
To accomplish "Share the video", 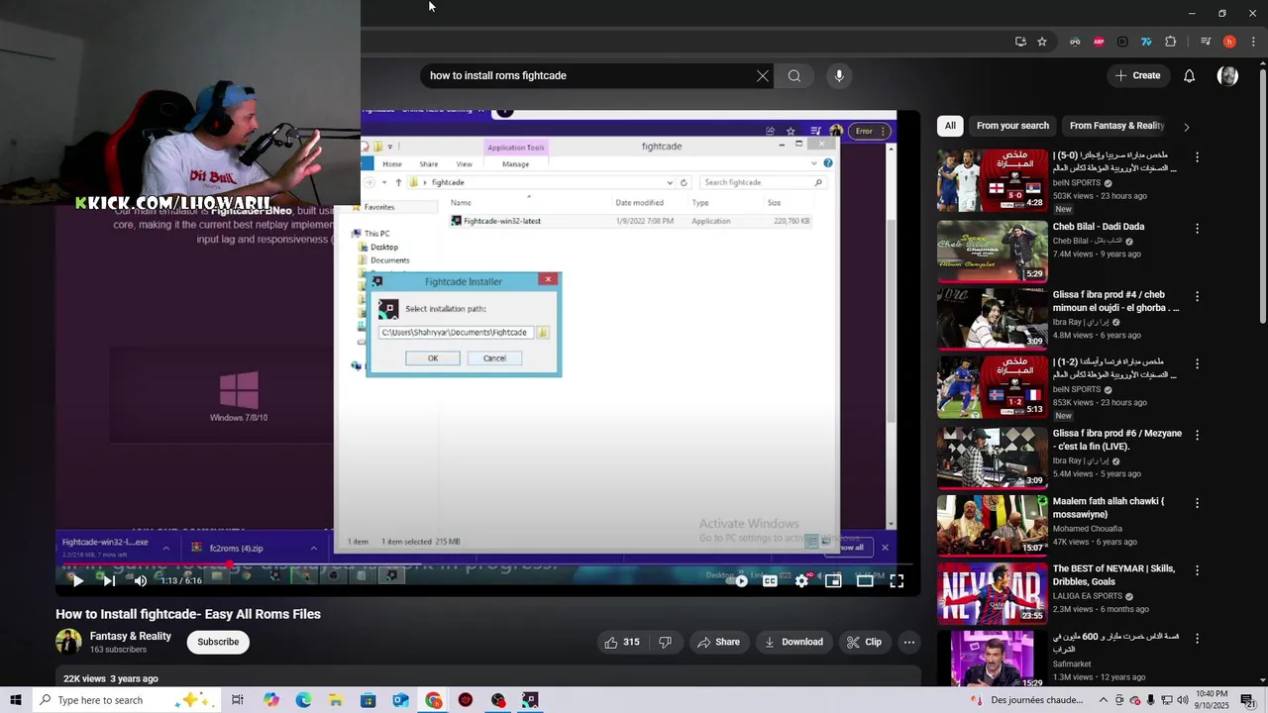I will tap(718, 642).
